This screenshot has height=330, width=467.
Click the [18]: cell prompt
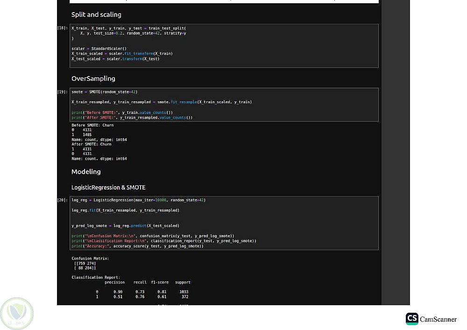click(63, 28)
